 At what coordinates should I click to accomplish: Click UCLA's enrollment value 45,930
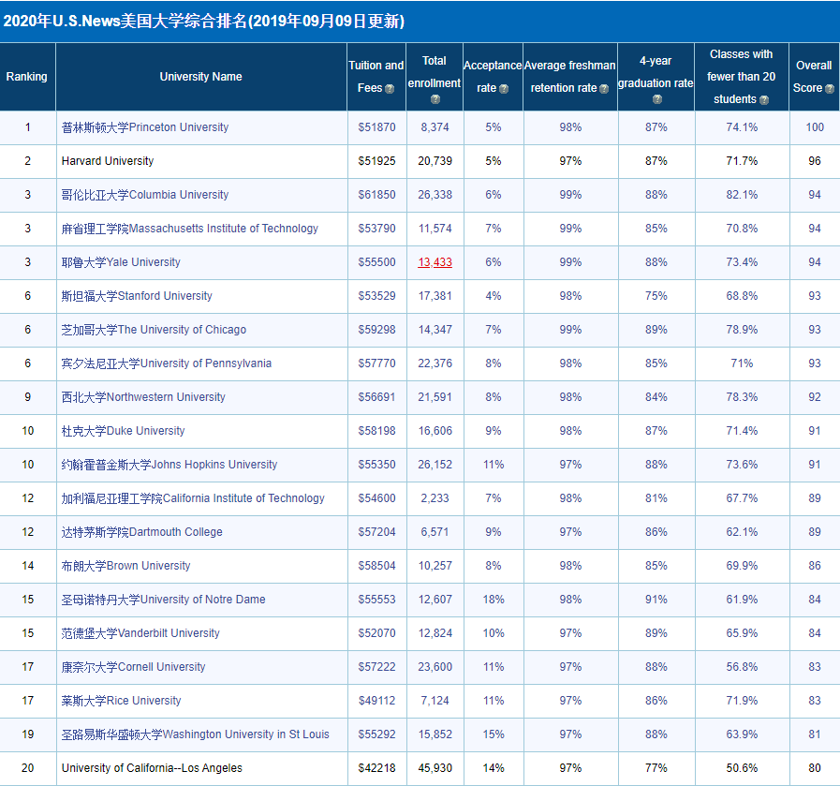[x=435, y=768]
